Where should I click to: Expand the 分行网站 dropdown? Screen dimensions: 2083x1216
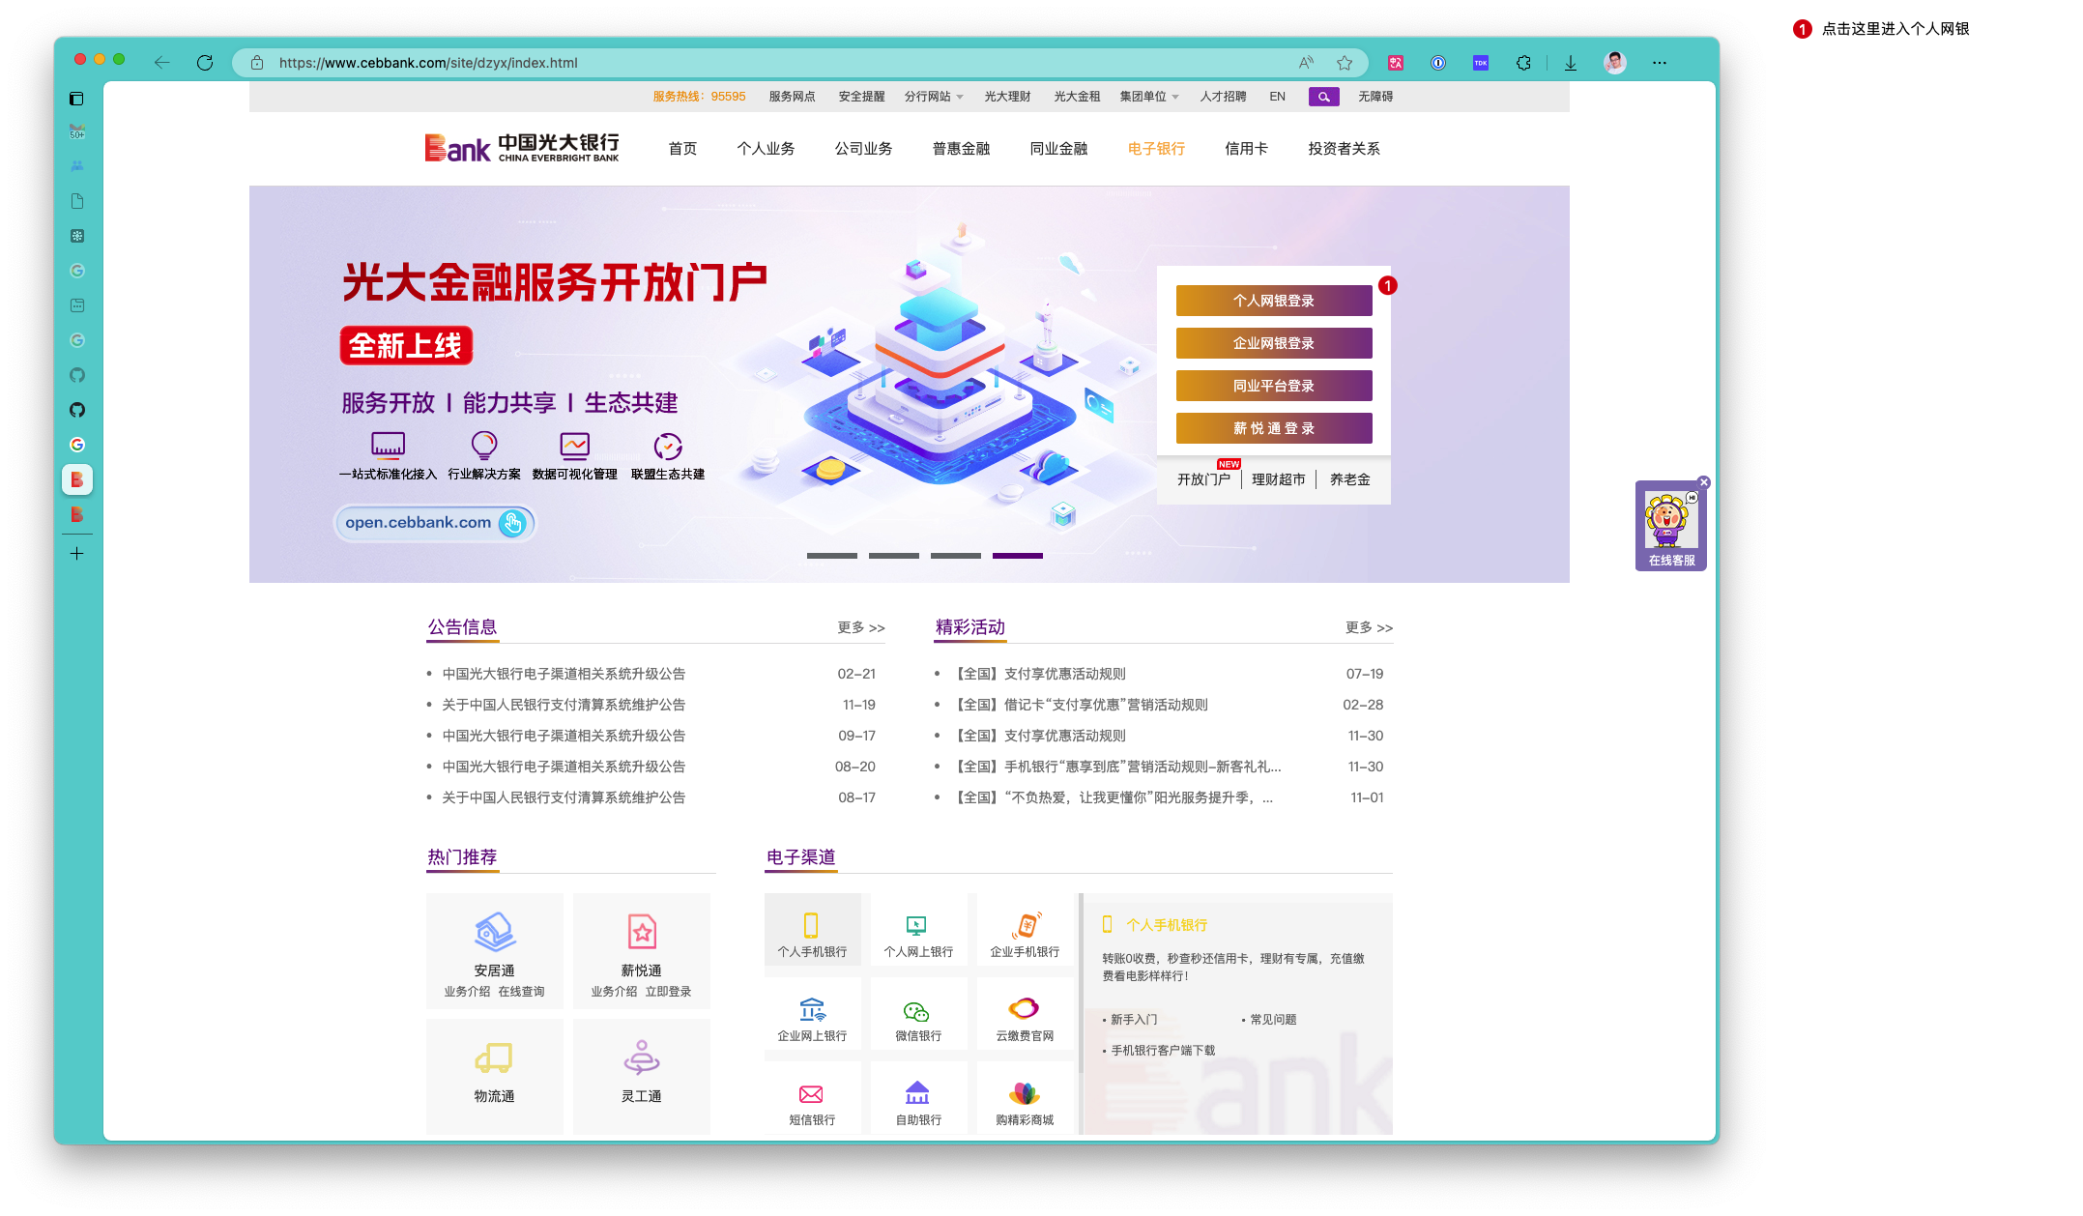(x=934, y=97)
